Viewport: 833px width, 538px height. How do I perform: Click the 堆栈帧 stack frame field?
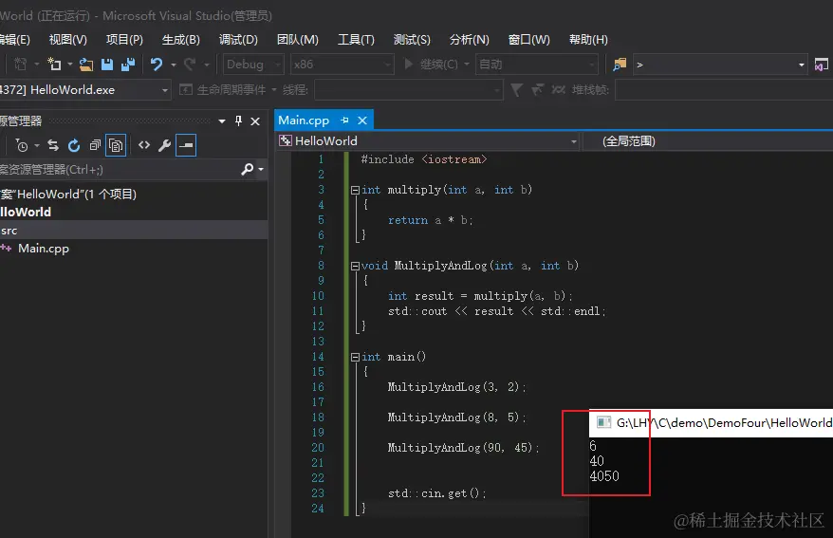pyautogui.click(x=724, y=90)
